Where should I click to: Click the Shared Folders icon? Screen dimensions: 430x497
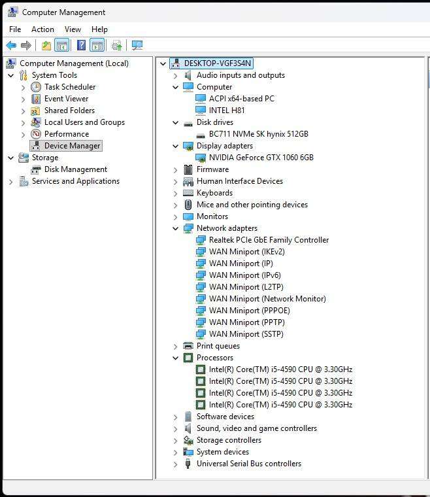(35, 111)
